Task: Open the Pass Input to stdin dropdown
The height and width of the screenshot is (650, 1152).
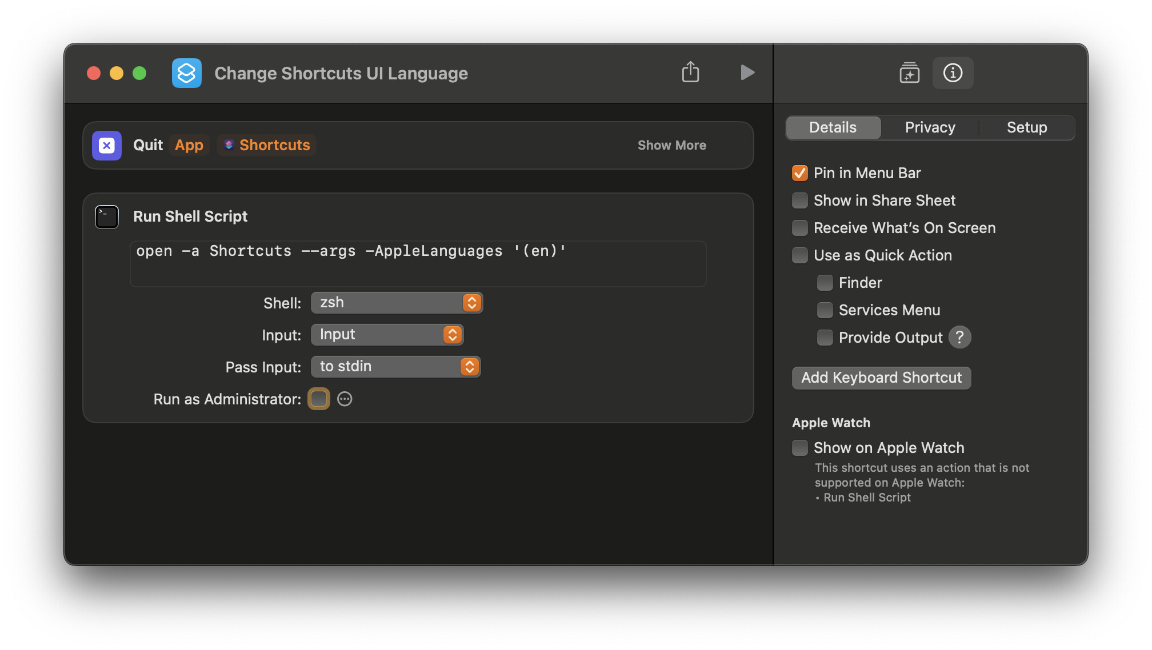Action: tap(395, 367)
